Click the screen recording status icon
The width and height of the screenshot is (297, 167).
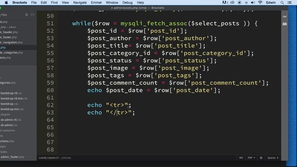239,2
